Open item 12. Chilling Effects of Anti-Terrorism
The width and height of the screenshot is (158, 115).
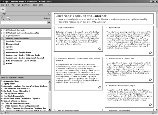[x=25, y=108]
